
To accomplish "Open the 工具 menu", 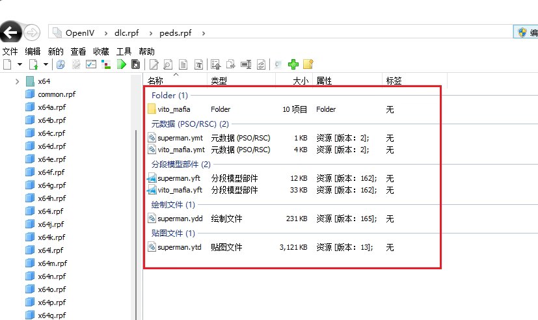I will click(x=124, y=51).
